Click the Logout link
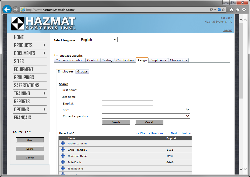This screenshot has width=250, height=177. point(227,30)
